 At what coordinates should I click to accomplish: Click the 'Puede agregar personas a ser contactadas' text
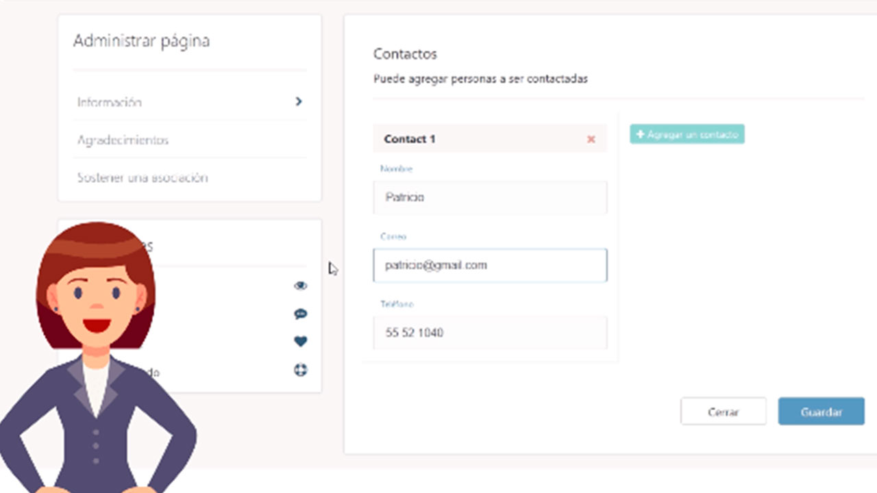tap(480, 79)
